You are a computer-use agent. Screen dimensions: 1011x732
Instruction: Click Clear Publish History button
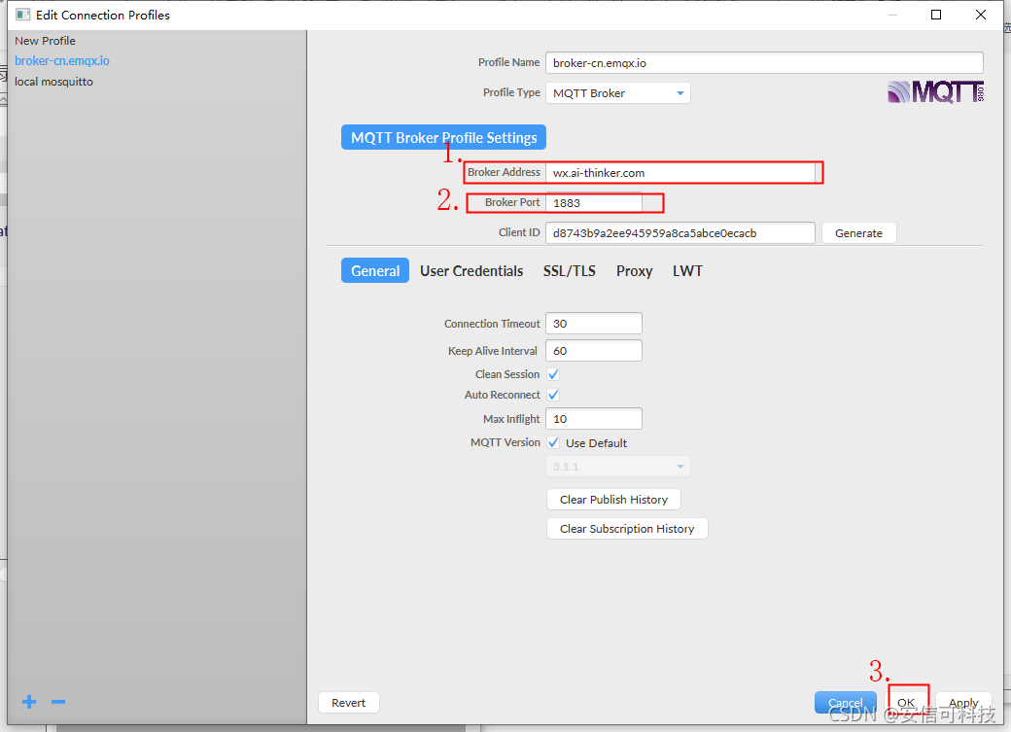coord(613,499)
